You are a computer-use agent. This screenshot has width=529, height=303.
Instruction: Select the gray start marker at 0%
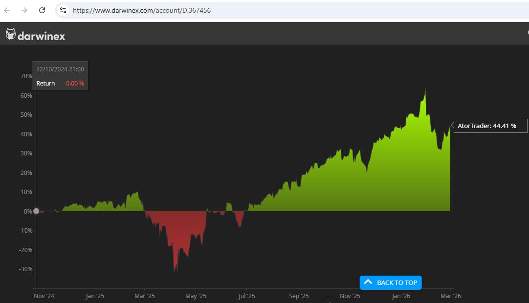pos(36,211)
